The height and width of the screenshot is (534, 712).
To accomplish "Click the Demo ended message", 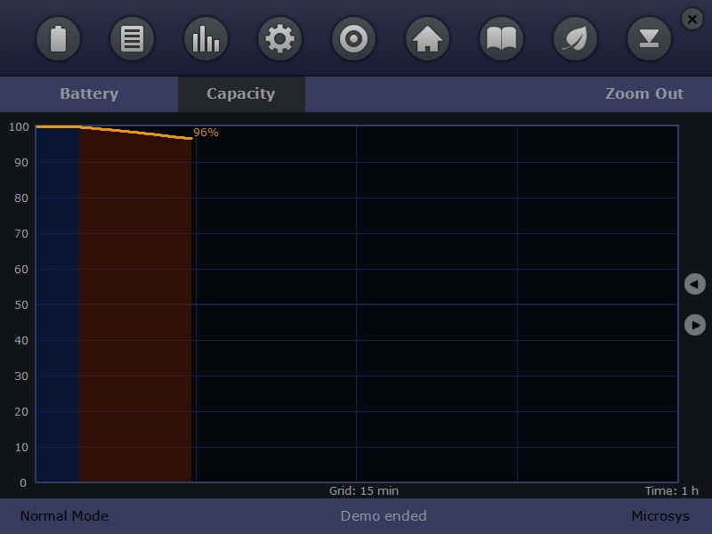I will [384, 515].
